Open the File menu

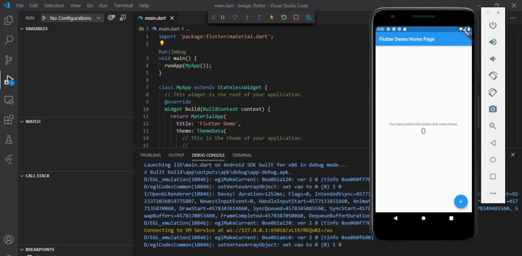click(20, 6)
